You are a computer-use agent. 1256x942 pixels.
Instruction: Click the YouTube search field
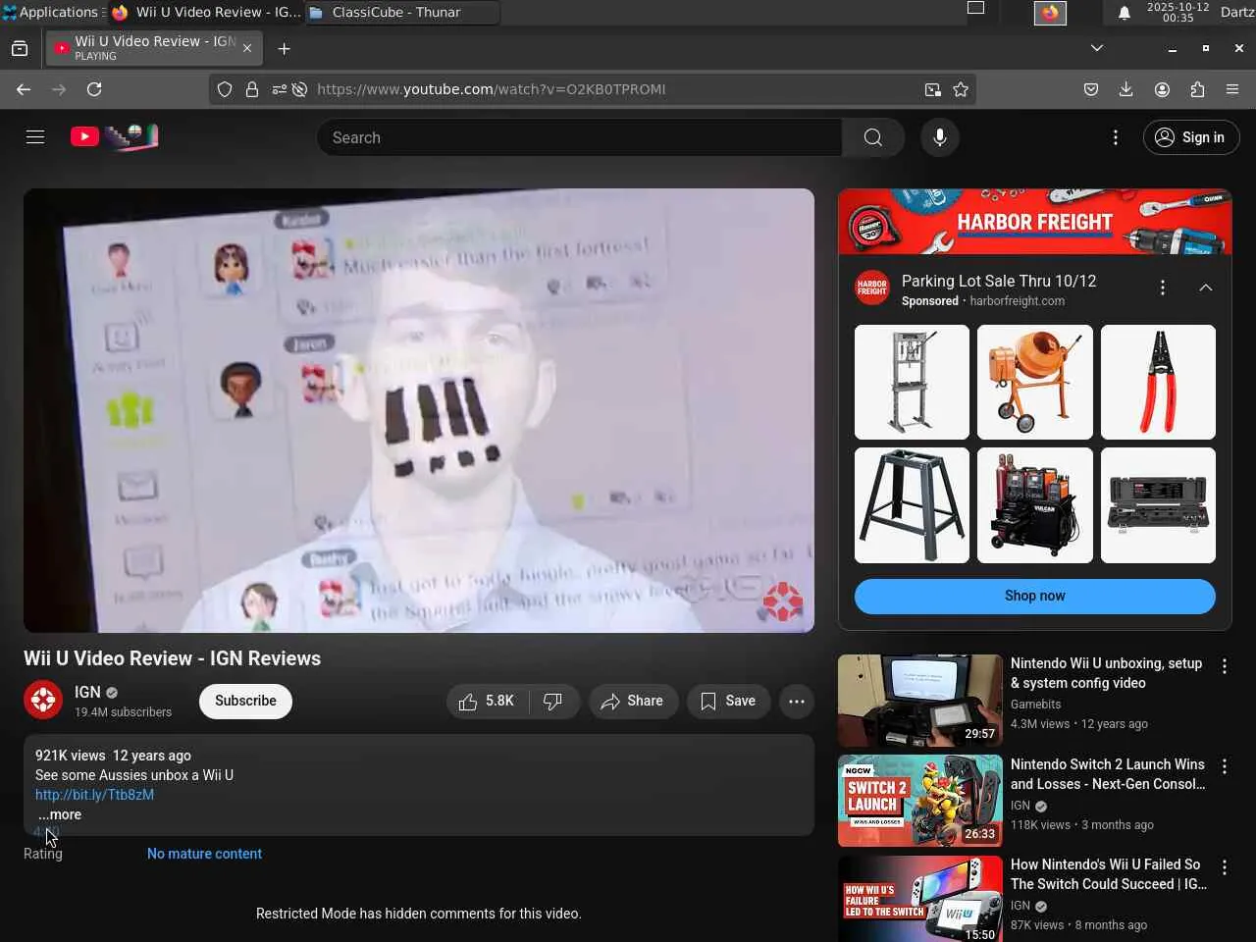pyautogui.click(x=579, y=137)
